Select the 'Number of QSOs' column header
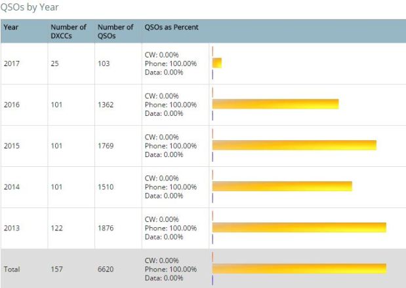Image resolution: width=406 pixels, height=288 pixels. [115, 31]
